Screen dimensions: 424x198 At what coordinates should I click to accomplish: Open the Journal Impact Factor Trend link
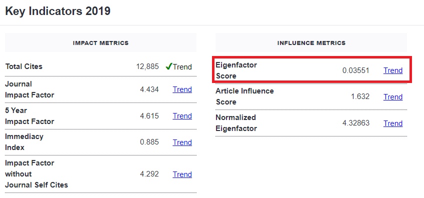tap(182, 89)
